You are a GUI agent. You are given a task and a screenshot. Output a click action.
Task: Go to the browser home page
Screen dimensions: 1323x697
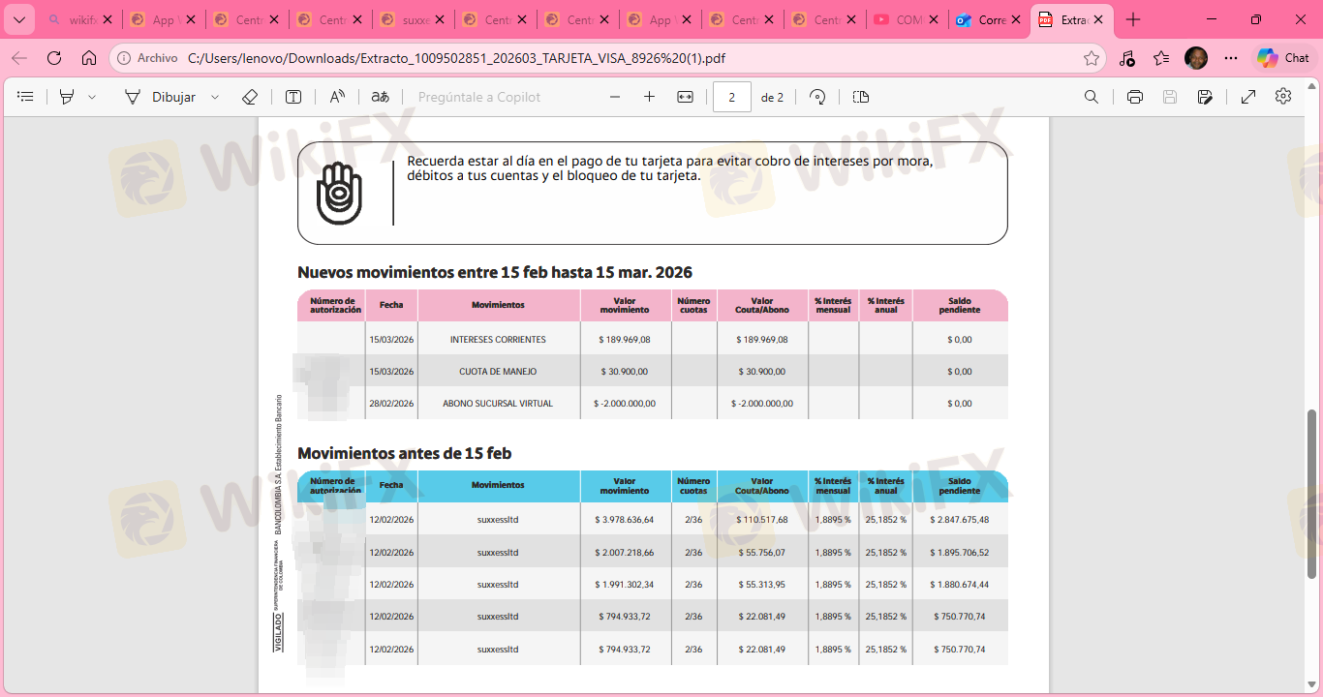(89, 58)
